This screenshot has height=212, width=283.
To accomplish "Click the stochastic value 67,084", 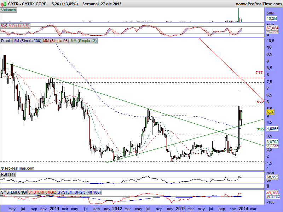I will pyautogui.click(x=272, y=28).
